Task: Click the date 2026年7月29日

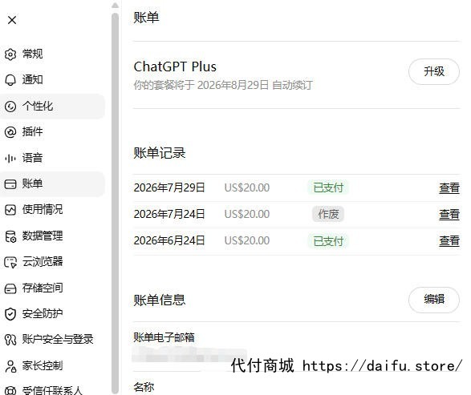Action: coord(169,187)
